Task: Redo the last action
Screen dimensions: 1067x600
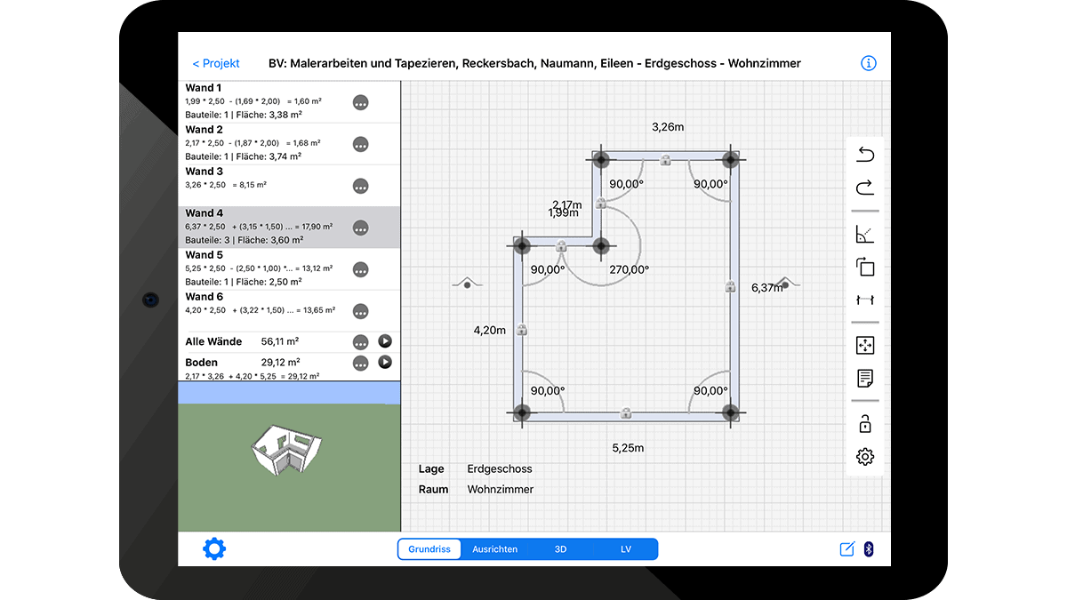Action: pyautogui.click(x=865, y=188)
